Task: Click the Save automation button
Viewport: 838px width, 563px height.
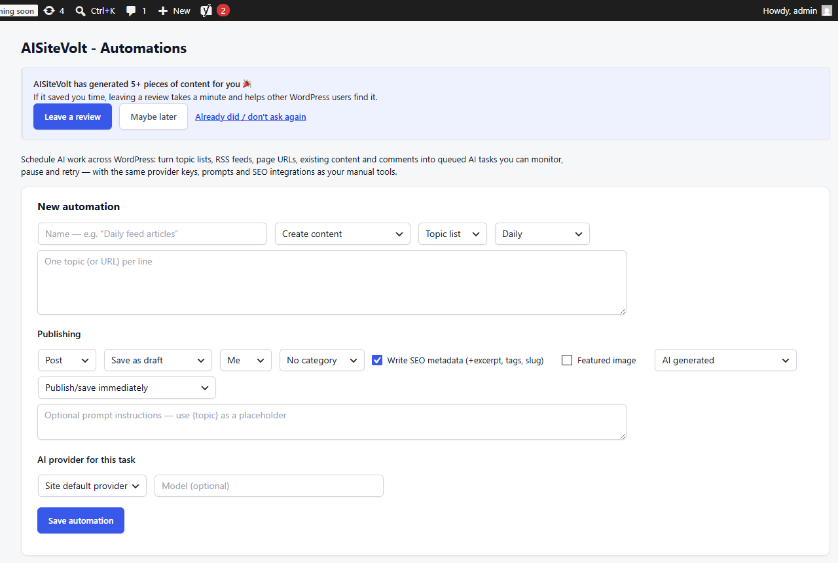Action: point(81,520)
